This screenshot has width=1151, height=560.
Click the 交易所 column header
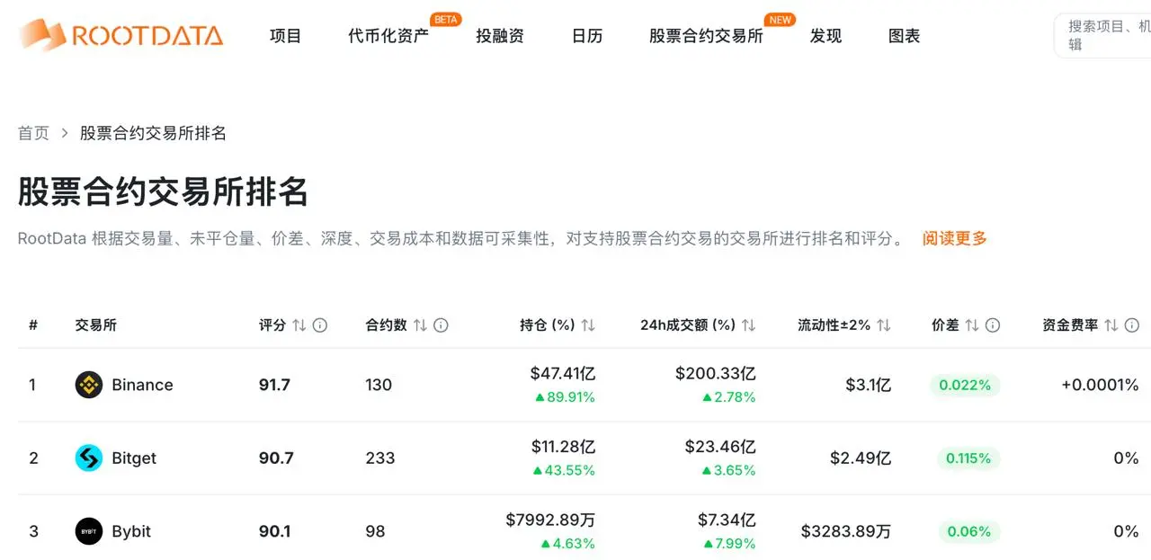(96, 325)
